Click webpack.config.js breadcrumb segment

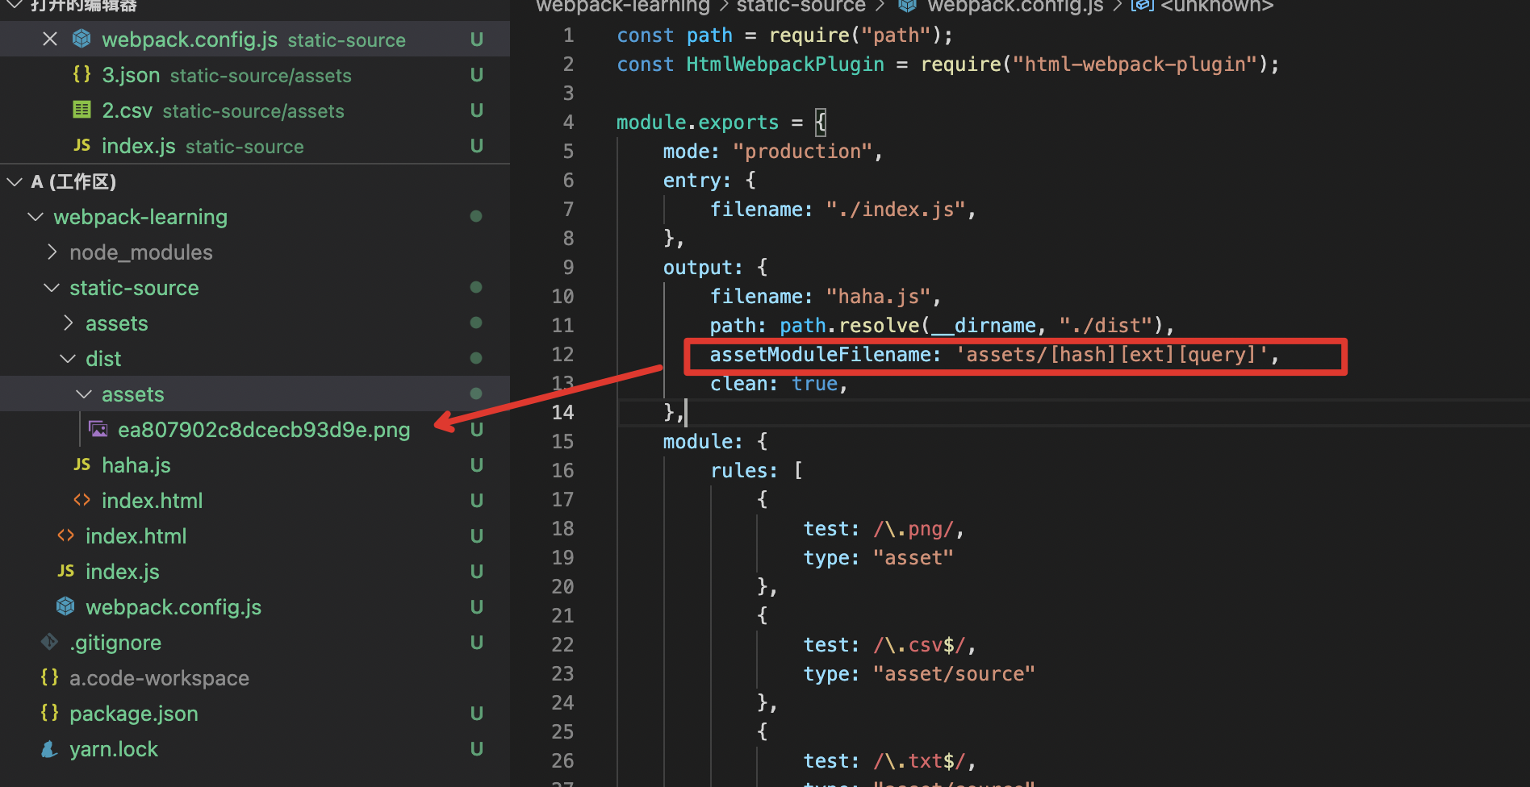1015,6
